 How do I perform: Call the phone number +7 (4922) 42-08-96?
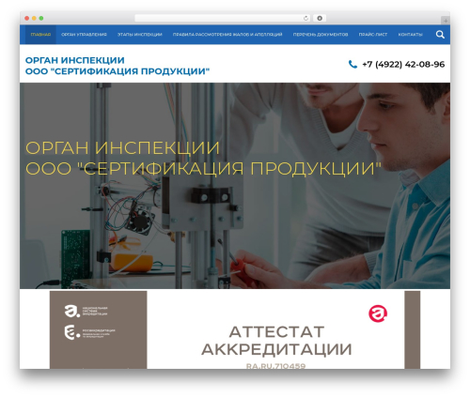pyautogui.click(x=403, y=64)
